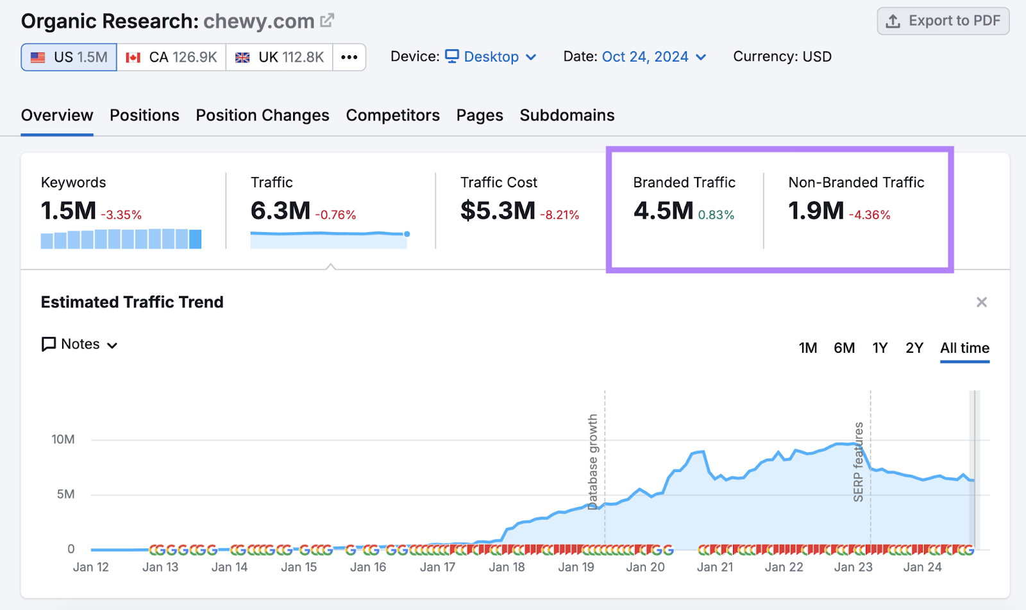Screen dimensions: 1026x610
Task: Switch to CA 126.9K database
Action: [171, 57]
